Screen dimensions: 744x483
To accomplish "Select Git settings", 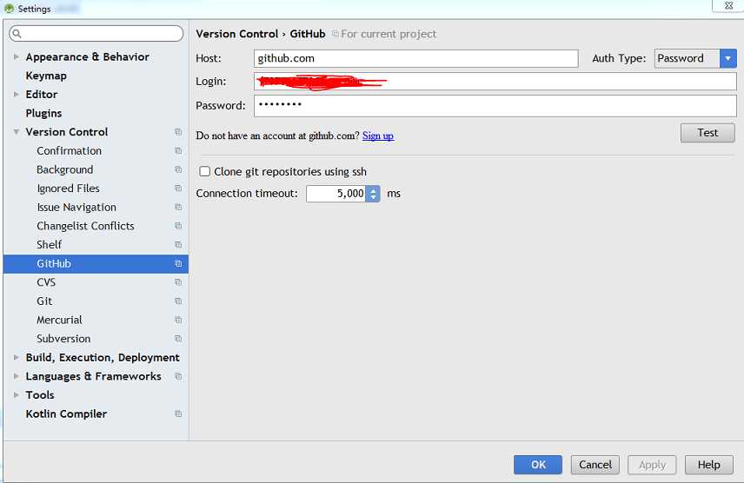I will pyautogui.click(x=44, y=301).
